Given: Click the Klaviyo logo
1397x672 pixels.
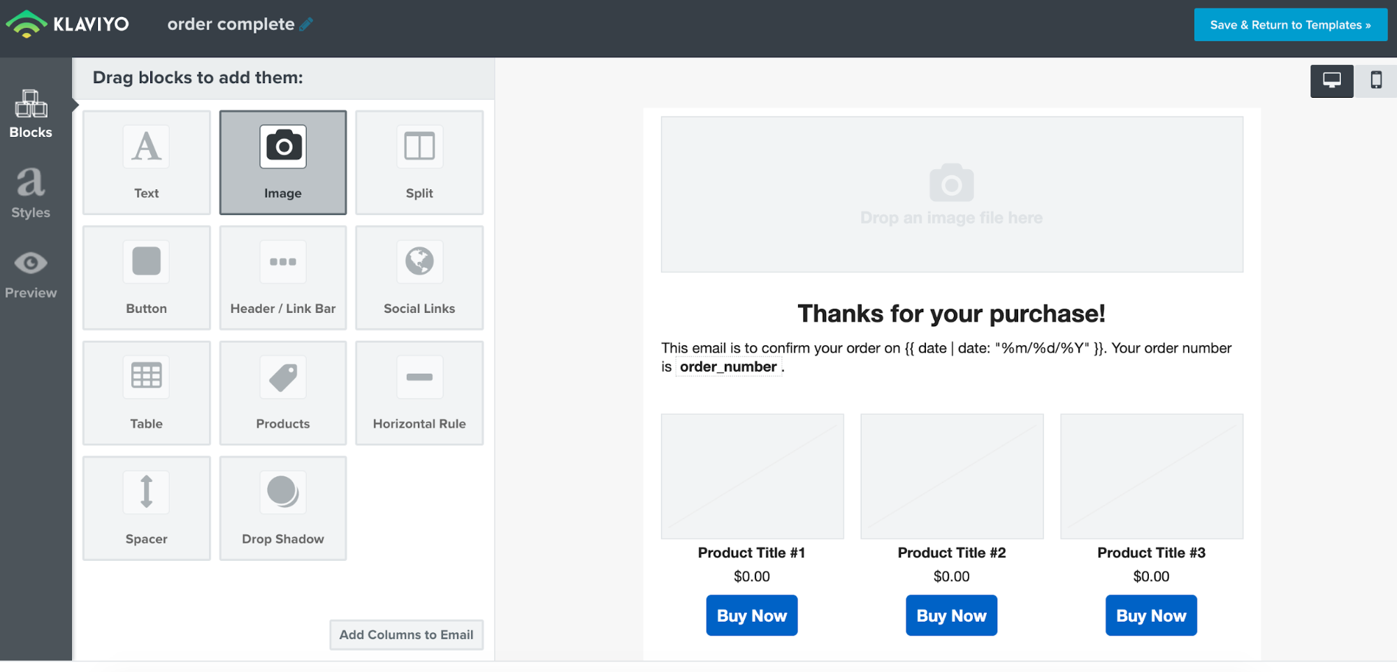Looking at the screenshot, I should pos(67,24).
